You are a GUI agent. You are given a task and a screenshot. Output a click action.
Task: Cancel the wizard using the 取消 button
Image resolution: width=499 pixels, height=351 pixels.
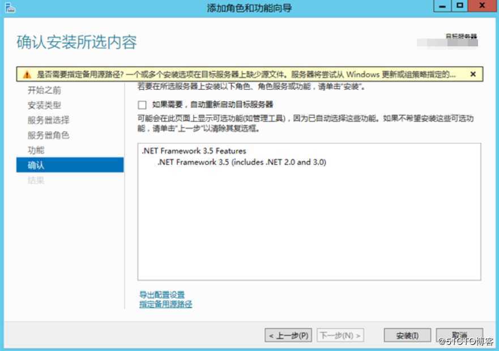pos(460,334)
